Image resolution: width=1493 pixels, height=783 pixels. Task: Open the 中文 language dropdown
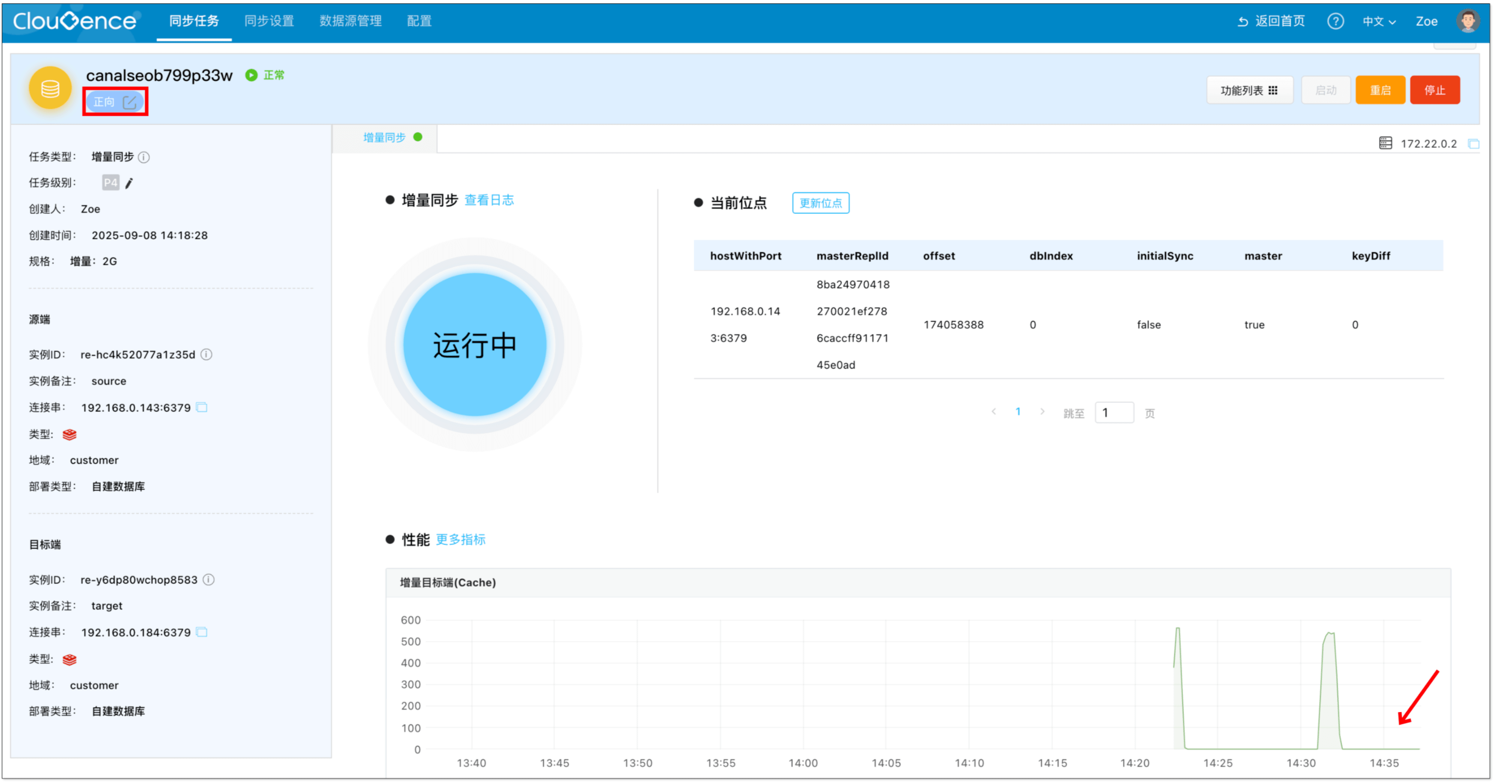click(x=1379, y=21)
